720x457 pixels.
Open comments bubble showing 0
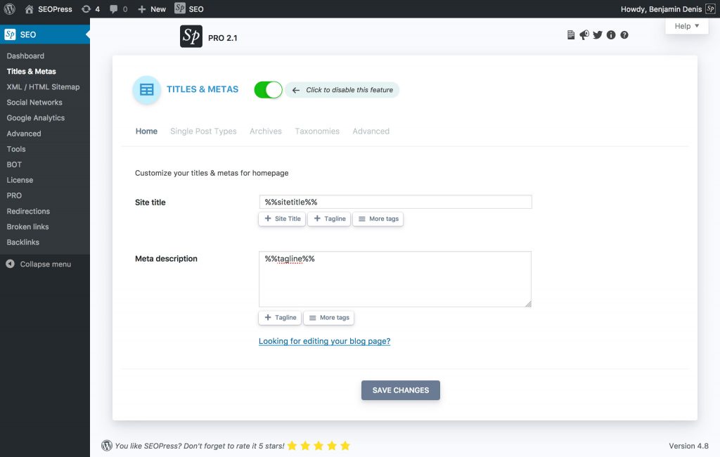click(118, 8)
